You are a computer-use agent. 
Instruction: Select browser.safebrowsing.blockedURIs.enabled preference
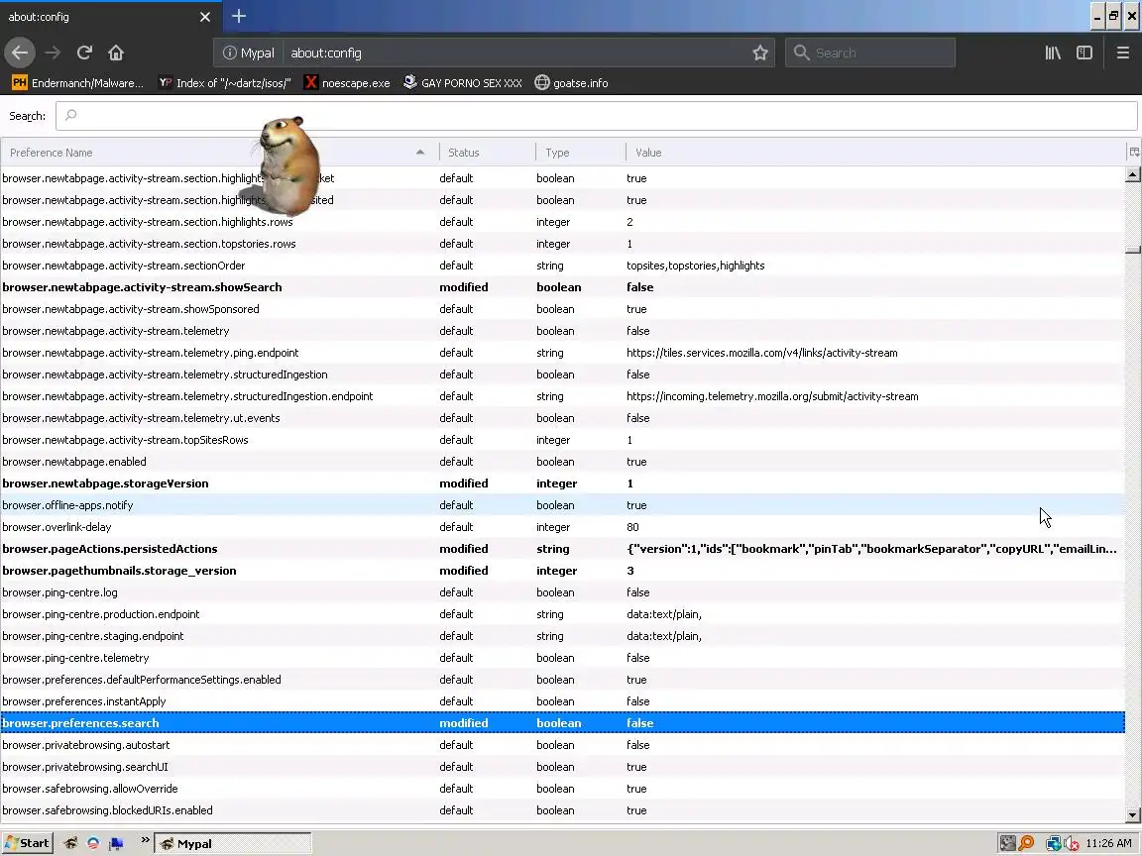pyautogui.click(x=562, y=810)
